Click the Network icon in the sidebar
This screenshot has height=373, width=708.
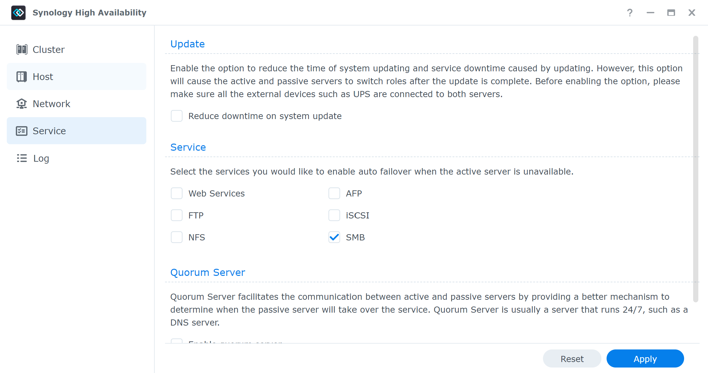22,104
